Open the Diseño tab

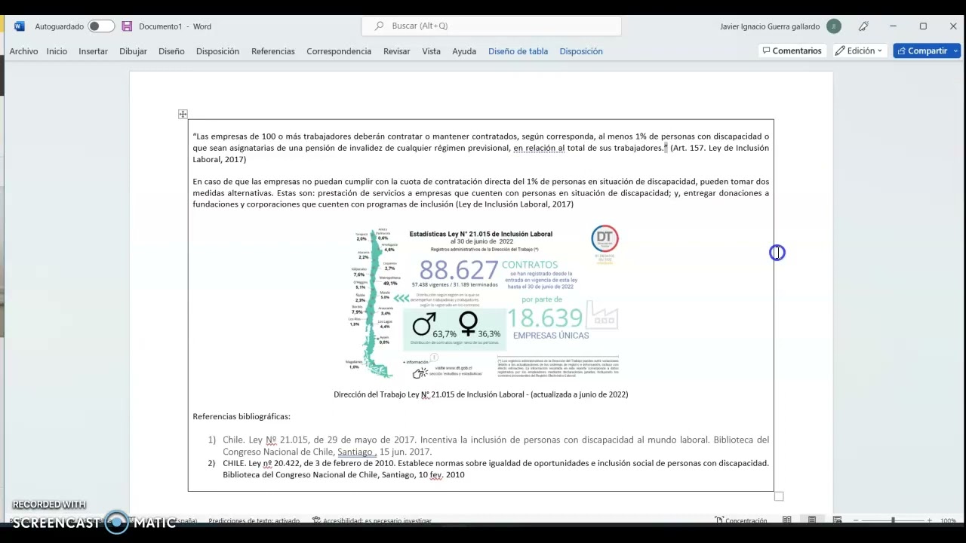tap(171, 51)
